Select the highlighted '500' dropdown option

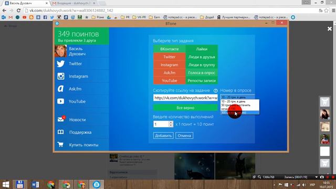[x=240, y=112]
